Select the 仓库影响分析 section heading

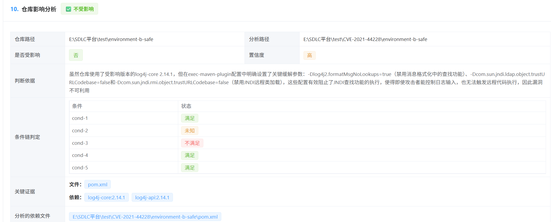(39, 9)
